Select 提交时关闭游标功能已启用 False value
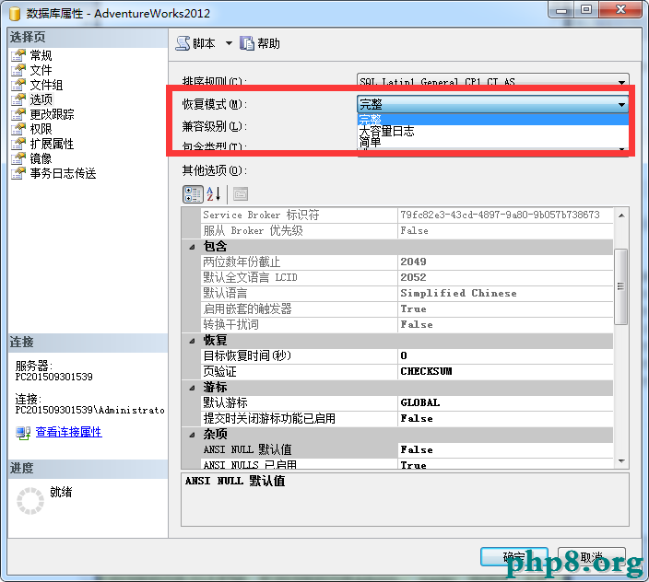The image size is (649, 582). point(505,419)
